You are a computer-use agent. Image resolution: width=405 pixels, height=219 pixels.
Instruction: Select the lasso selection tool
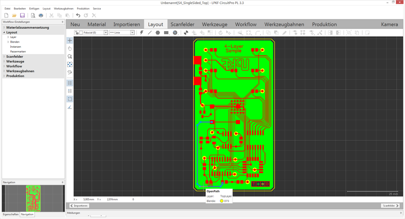(70, 72)
